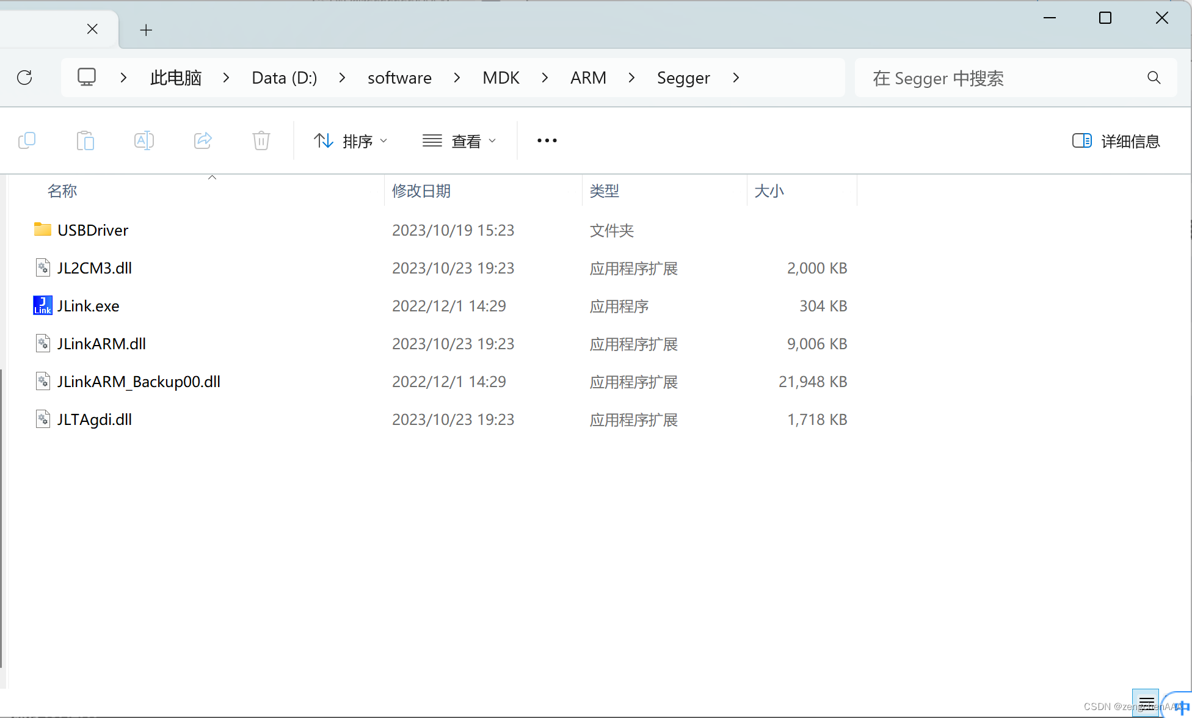This screenshot has width=1192, height=718.
Task: Expand chevron after software breadcrumb
Action: tap(457, 78)
